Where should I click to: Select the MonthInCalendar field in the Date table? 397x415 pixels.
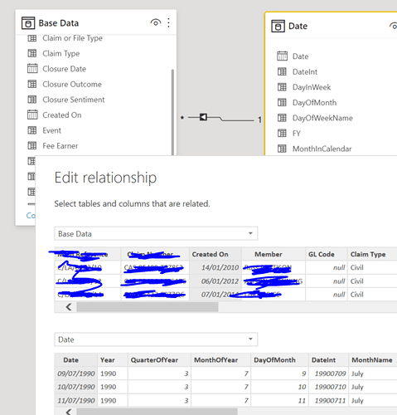[322, 149]
